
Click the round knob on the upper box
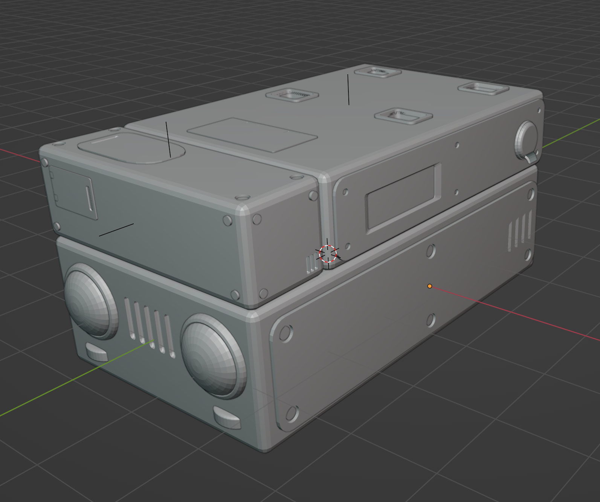[x=527, y=141]
